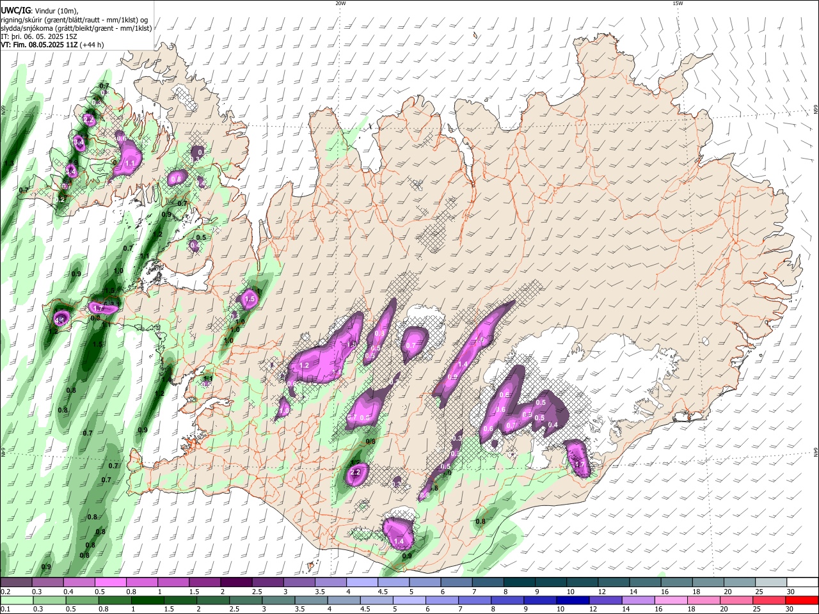
Task: Pick the light violet 14–16 rain swatch
Action: click(639, 600)
